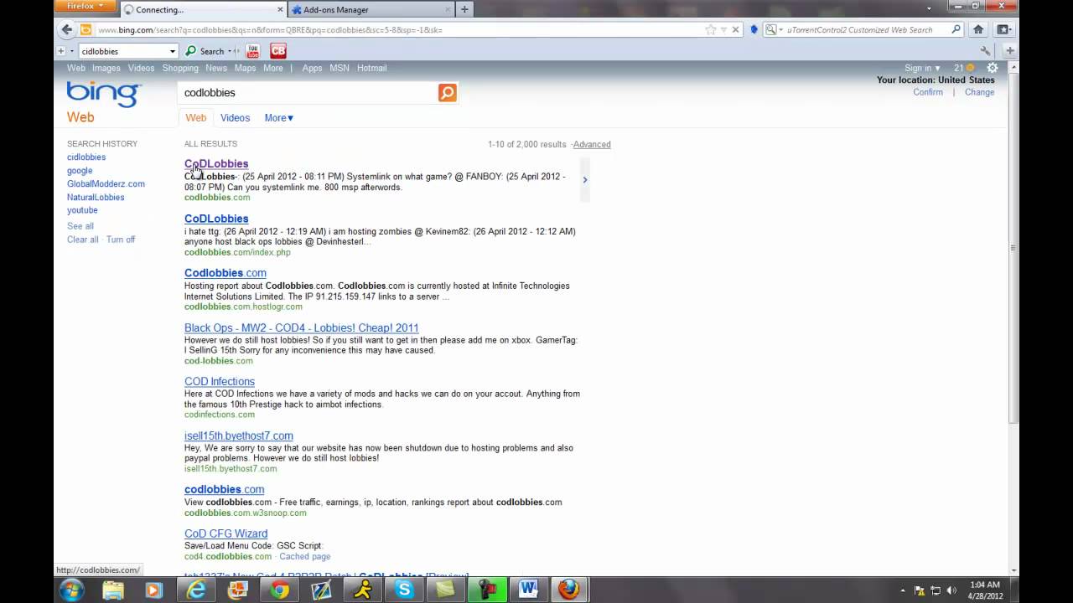Click the Bing rewards 21 counter
Viewport: 1073px width, 603px height.
click(x=963, y=68)
